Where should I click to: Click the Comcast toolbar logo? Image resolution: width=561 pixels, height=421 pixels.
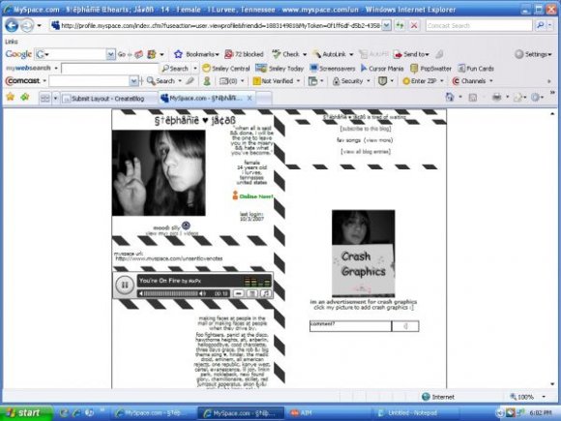coord(22,81)
